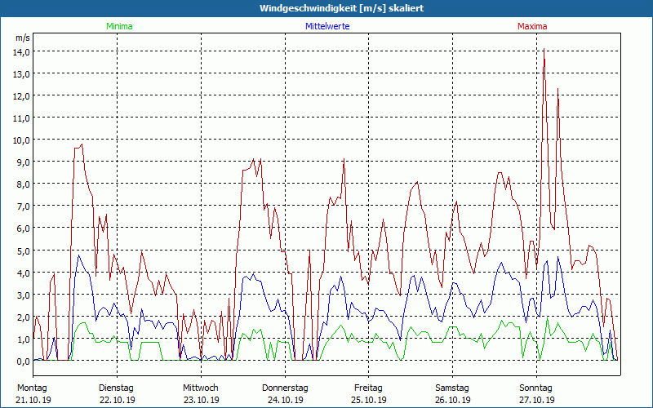
Task: Click the 11,0 y-axis value
Action: tap(21, 118)
